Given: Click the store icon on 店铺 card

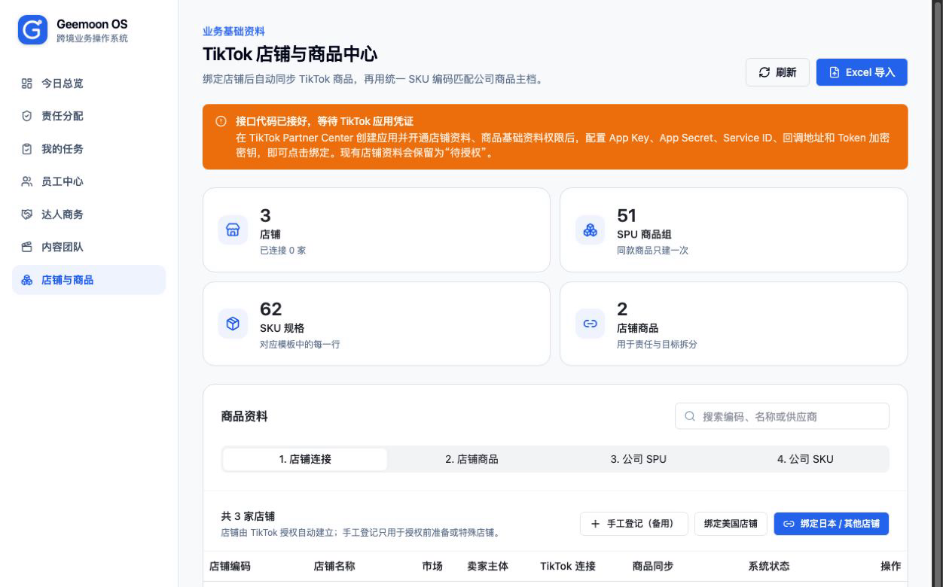Looking at the screenshot, I should coord(233,230).
